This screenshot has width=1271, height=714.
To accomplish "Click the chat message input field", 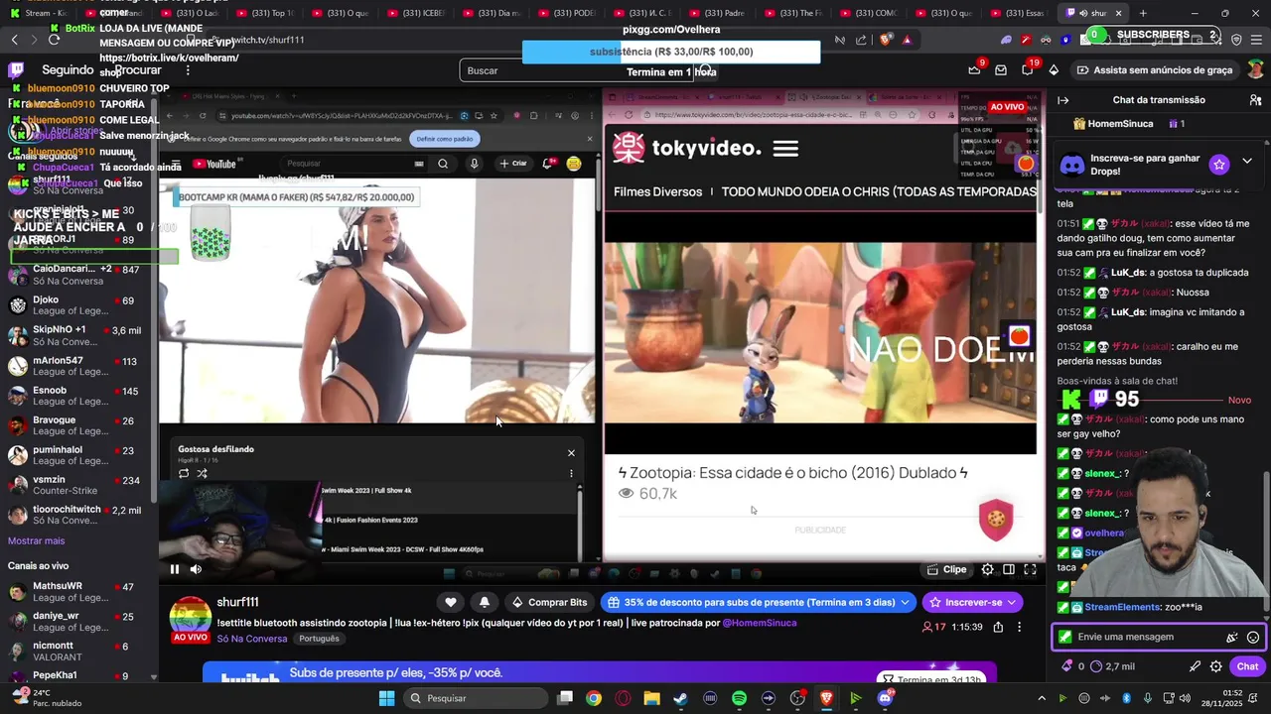I will tap(1157, 637).
